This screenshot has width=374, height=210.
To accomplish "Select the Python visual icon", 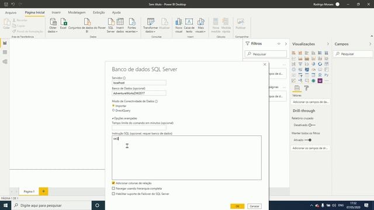I will [326, 75].
